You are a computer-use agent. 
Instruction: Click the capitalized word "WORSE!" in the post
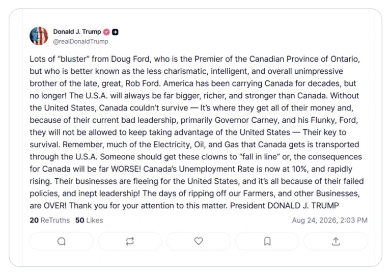(x=126, y=169)
